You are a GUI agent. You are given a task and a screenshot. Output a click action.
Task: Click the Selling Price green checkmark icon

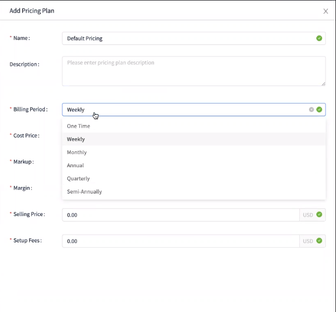click(x=319, y=215)
